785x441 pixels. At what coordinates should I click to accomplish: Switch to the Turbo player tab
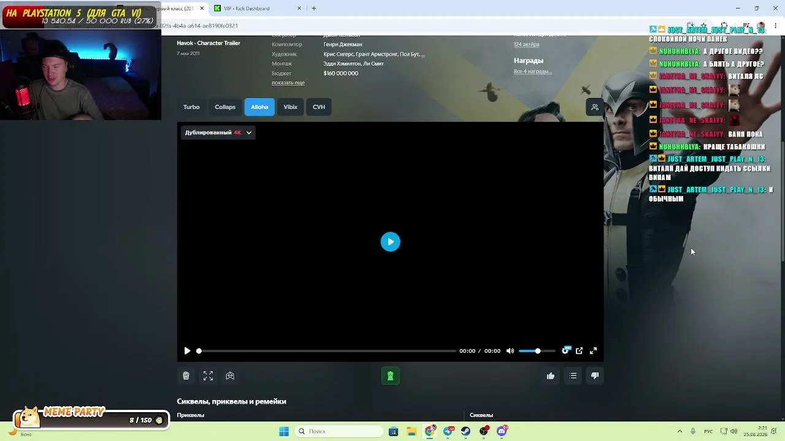point(191,107)
